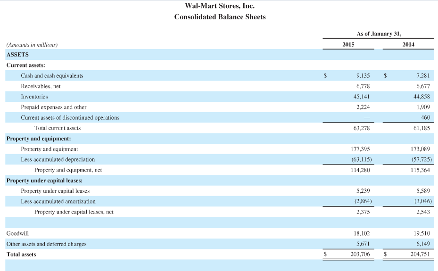
Task: Click the 204,751 total assets value
Action: pyautogui.click(x=420, y=254)
